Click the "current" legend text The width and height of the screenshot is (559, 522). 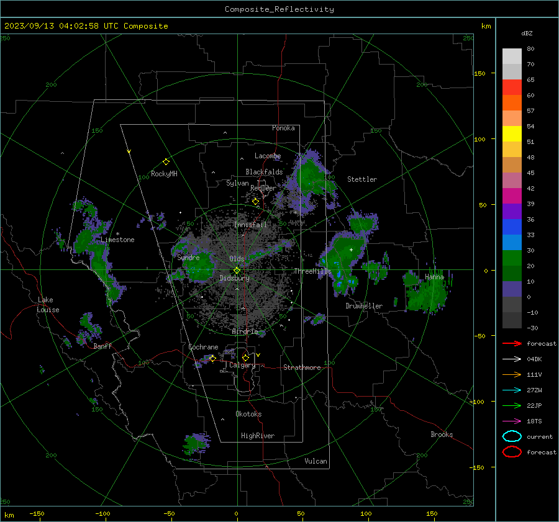click(540, 436)
